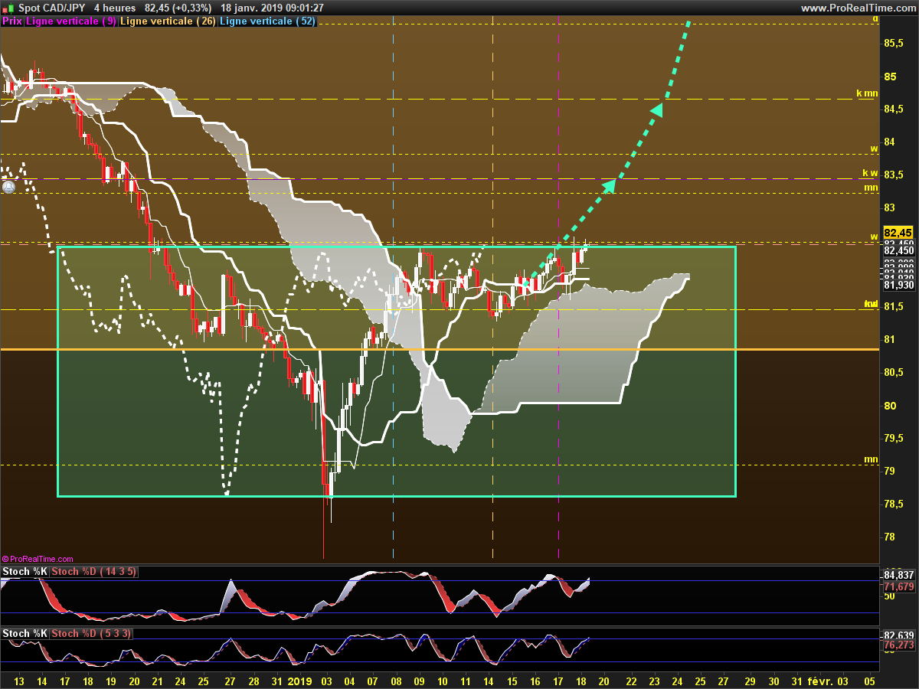
Task: Click the yellow 82,45 current price tag
Action: point(898,233)
